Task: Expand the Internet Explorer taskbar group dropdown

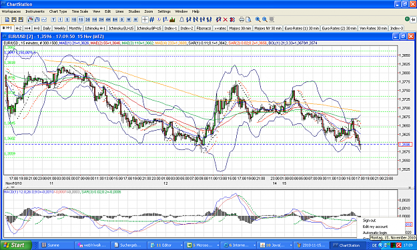Action: tap(254, 245)
